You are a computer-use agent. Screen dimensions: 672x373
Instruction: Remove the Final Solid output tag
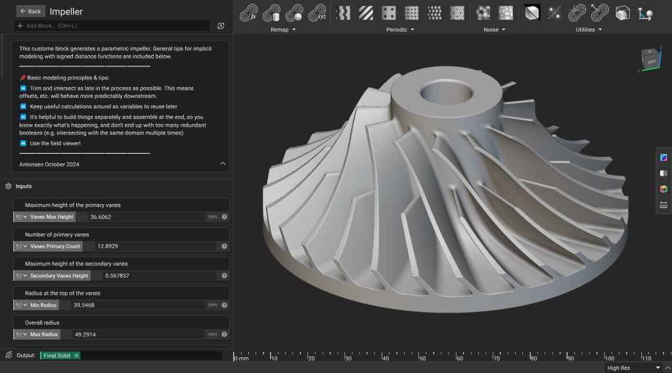[76, 355]
